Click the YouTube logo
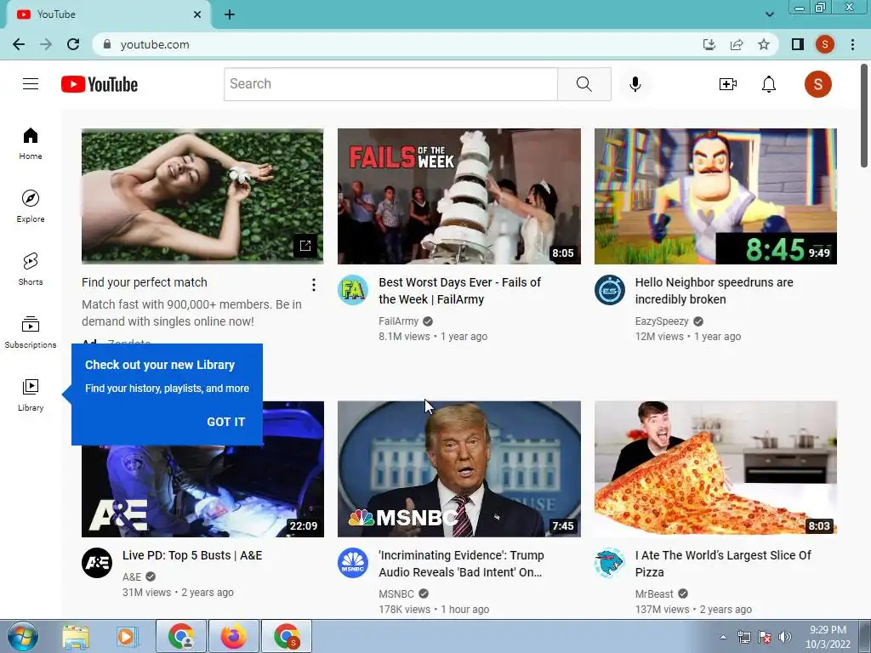The width and height of the screenshot is (871, 653). pyautogui.click(x=100, y=84)
